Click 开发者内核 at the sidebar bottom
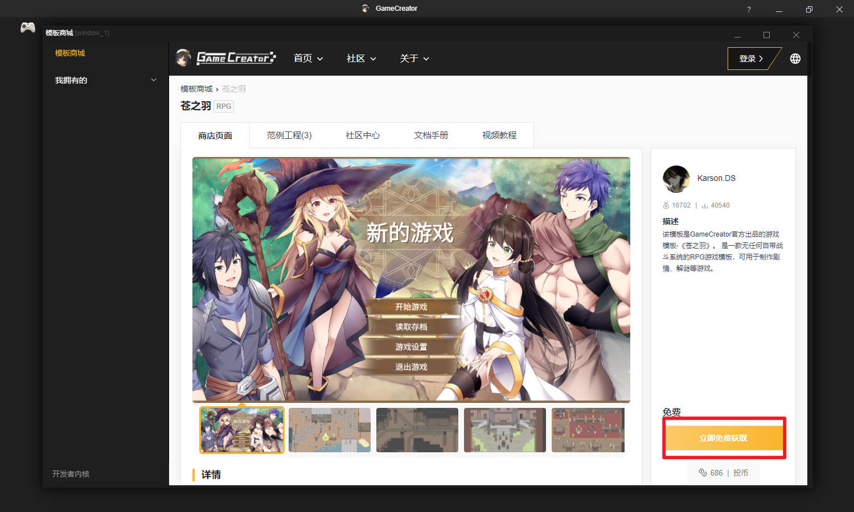 [71, 474]
